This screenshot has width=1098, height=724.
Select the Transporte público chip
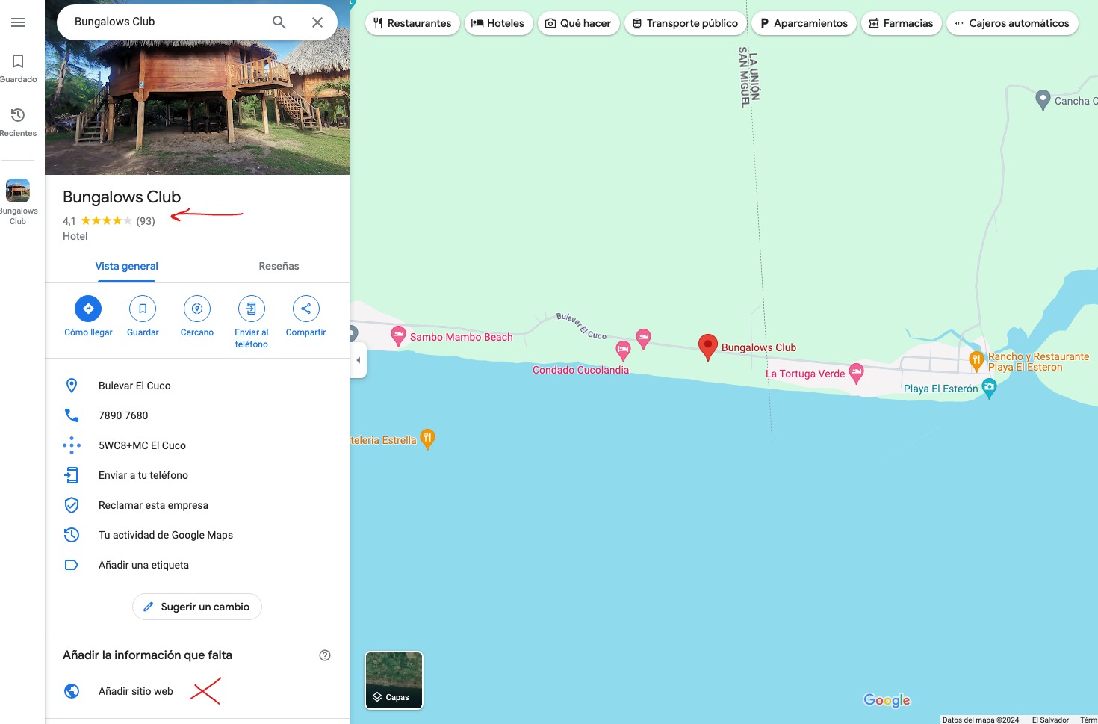[686, 23]
